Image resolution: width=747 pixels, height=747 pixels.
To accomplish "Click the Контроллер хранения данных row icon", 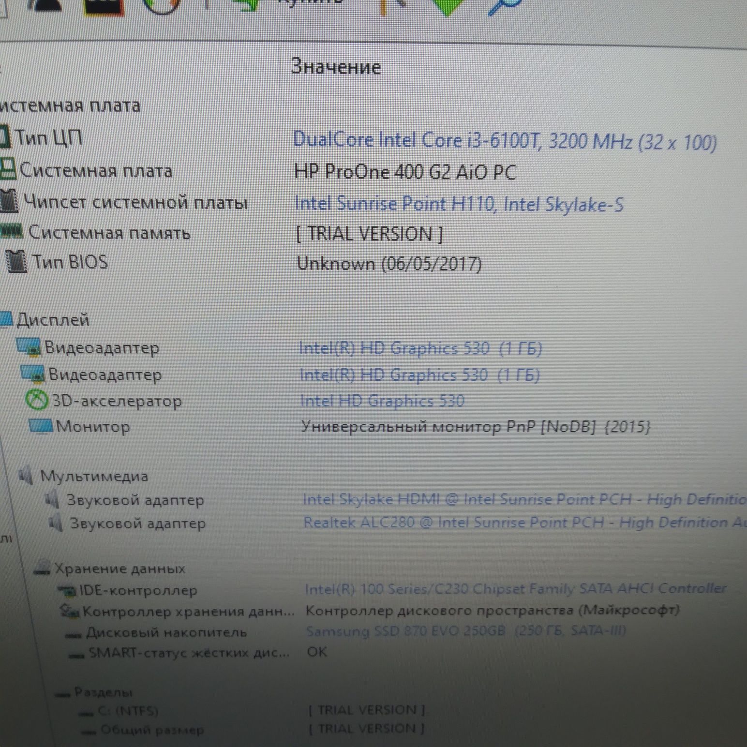I will [x=69, y=611].
